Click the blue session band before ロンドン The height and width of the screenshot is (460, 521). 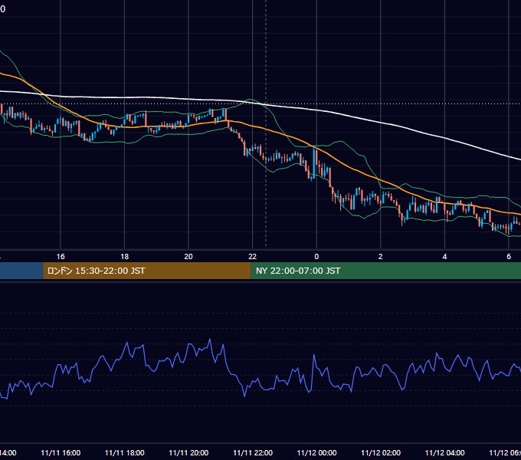point(21,271)
